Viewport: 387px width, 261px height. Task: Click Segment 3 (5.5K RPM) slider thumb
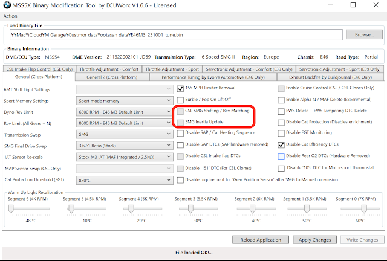tap(190, 209)
